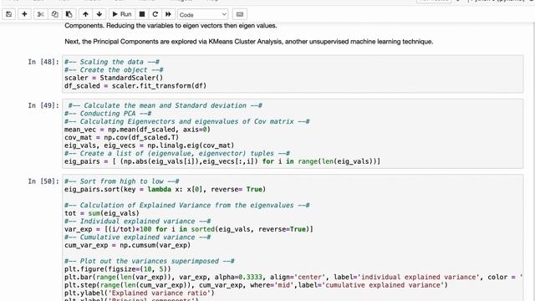The height and width of the screenshot is (301, 535).
Task: Click markdown text about KMeans Cluster Analysis
Action: click(x=249, y=42)
